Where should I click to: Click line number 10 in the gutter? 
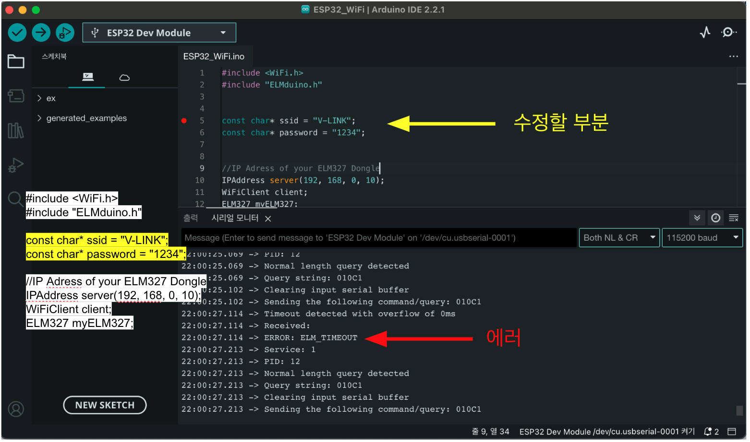point(200,180)
